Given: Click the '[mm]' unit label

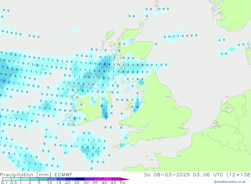Looking at the screenshot, I should point(44,175).
